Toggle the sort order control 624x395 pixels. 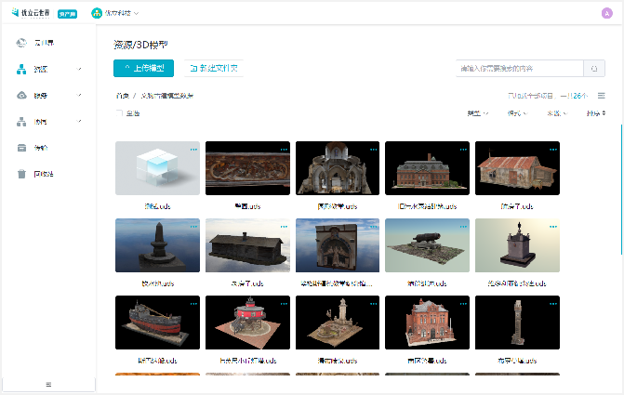[x=596, y=113]
